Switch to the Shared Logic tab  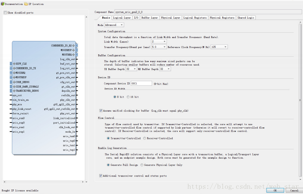(x=246, y=18)
